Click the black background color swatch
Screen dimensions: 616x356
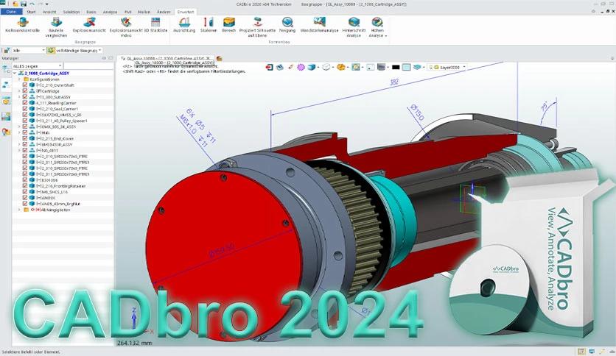pos(396,68)
